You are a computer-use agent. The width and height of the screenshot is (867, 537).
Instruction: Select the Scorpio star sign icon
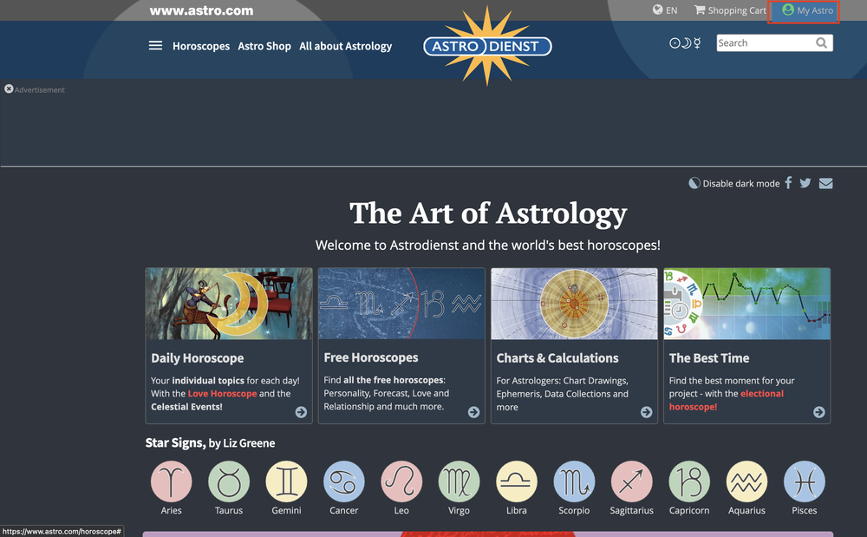coord(574,481)
